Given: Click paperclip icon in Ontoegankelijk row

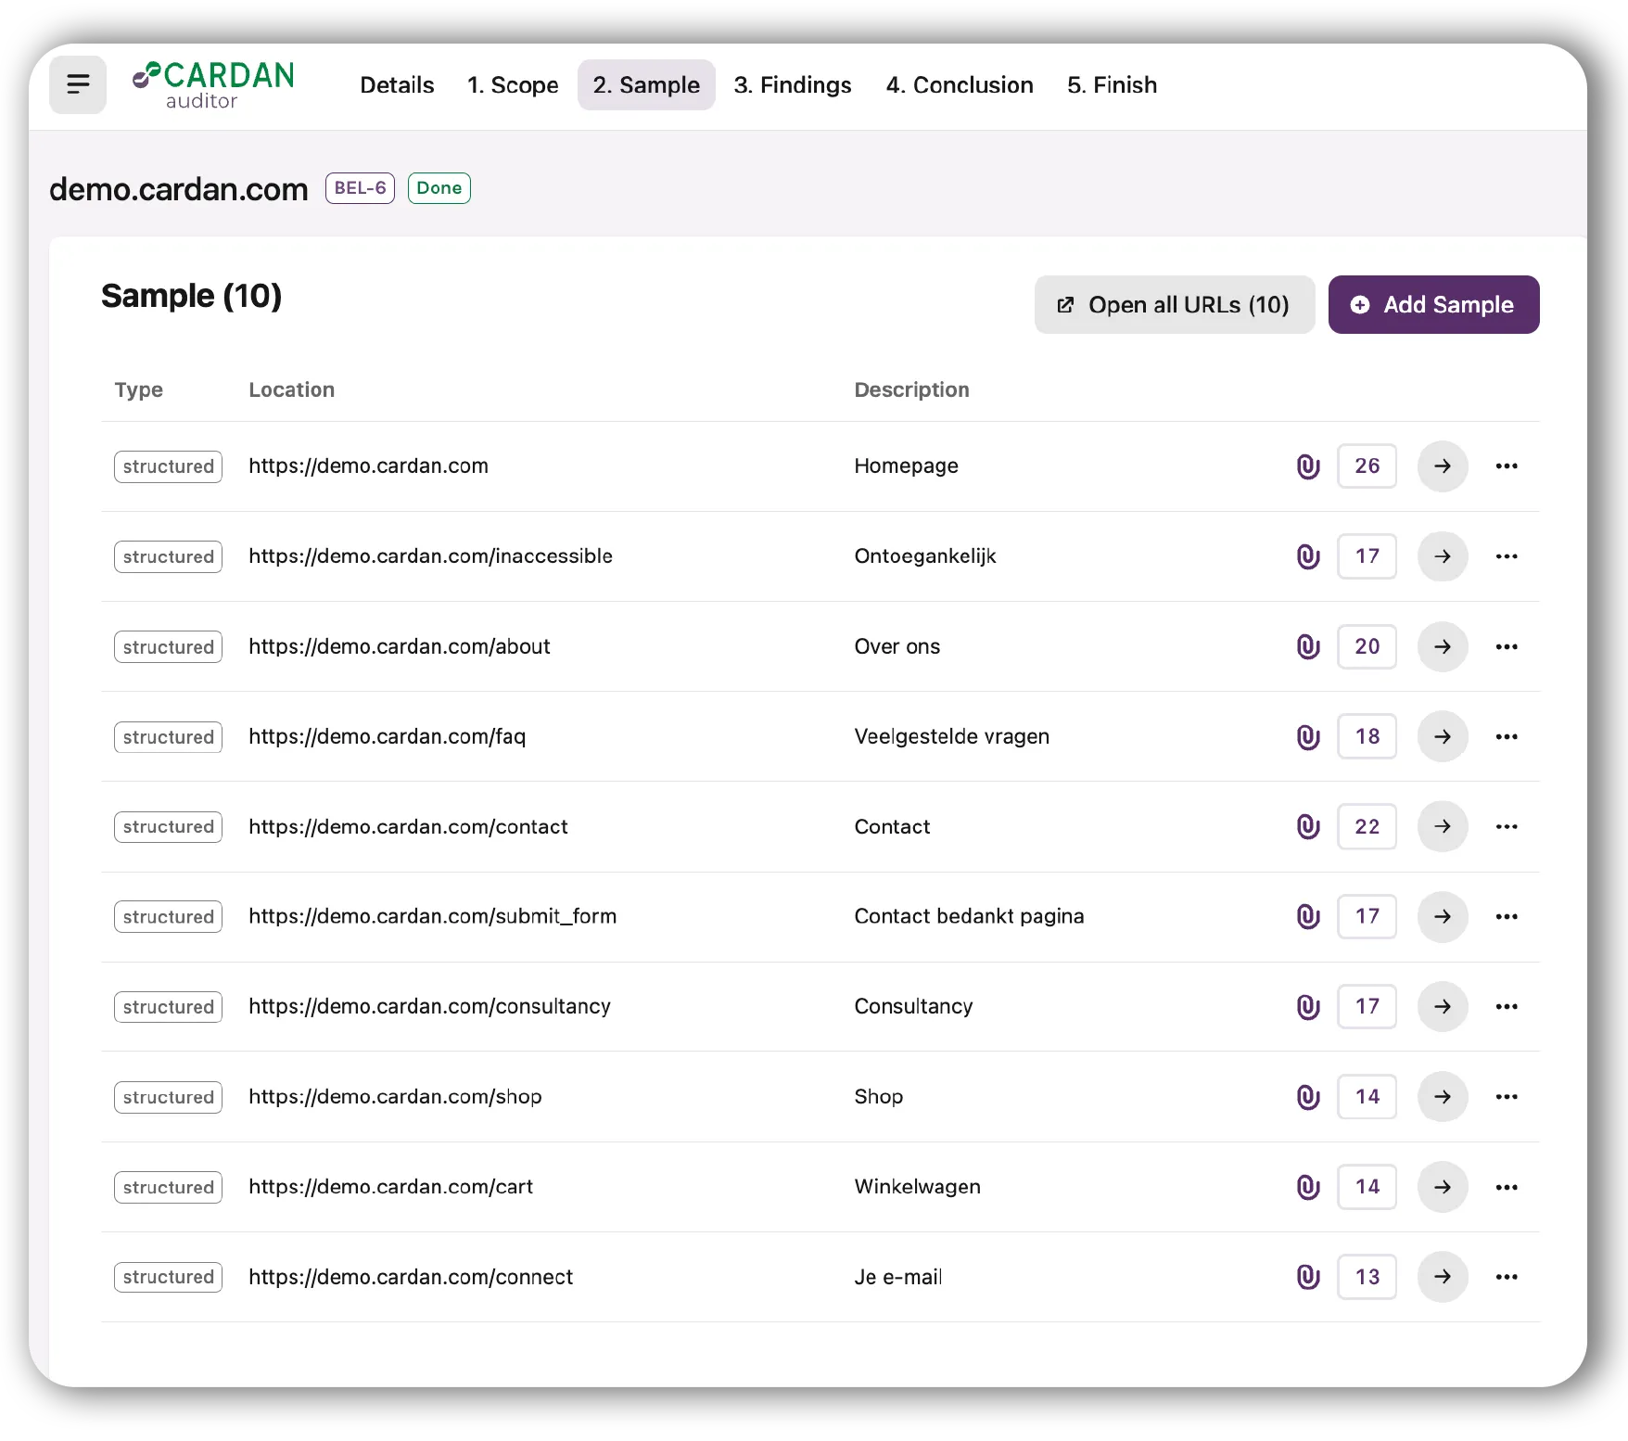Looking at the screenshot, I should click(x=1308, y=556).
